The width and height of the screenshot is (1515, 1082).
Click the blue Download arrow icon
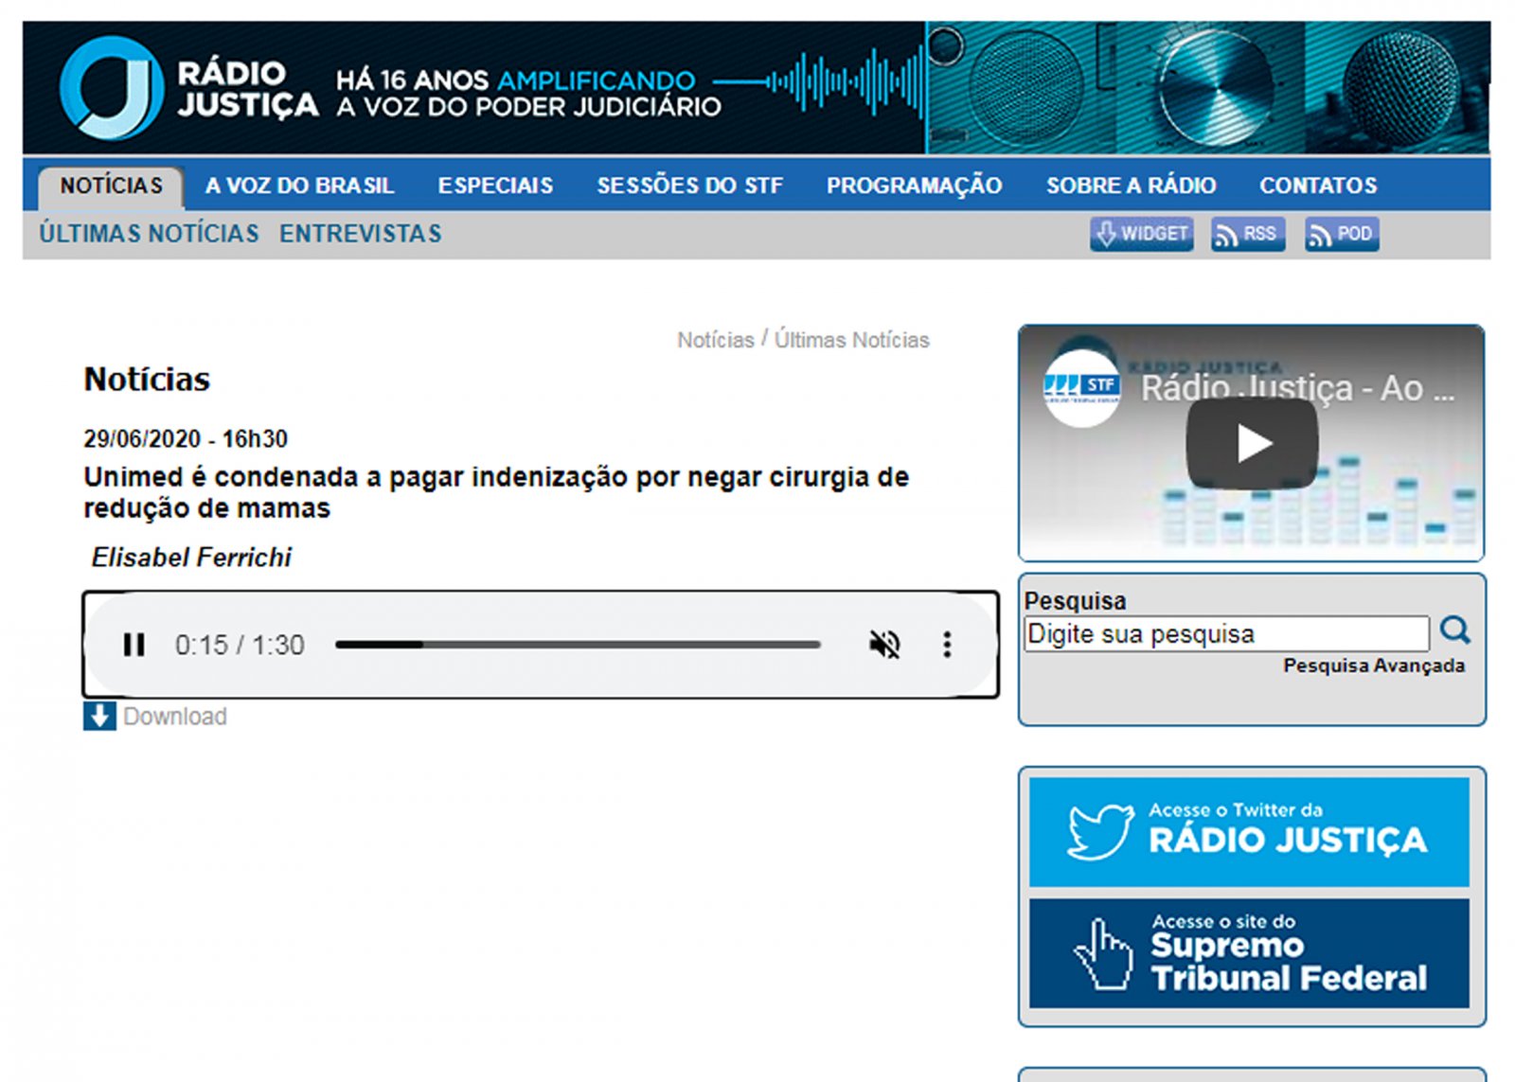point(99,717)
